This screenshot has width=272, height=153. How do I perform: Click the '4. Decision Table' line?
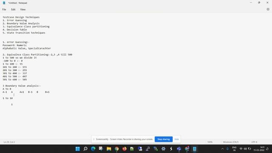[x=14, y=30]
